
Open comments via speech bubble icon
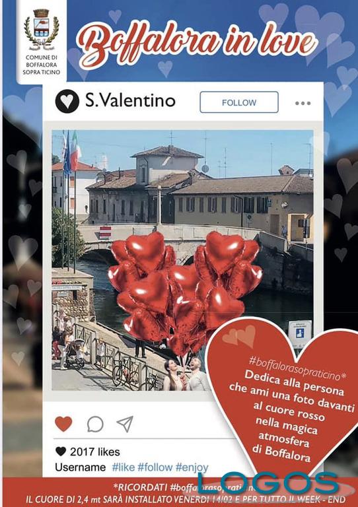coord(95,424)
